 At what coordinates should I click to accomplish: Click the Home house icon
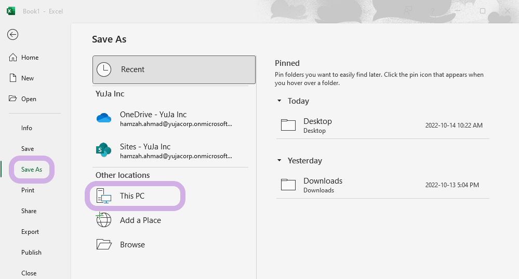pos(13,58)
